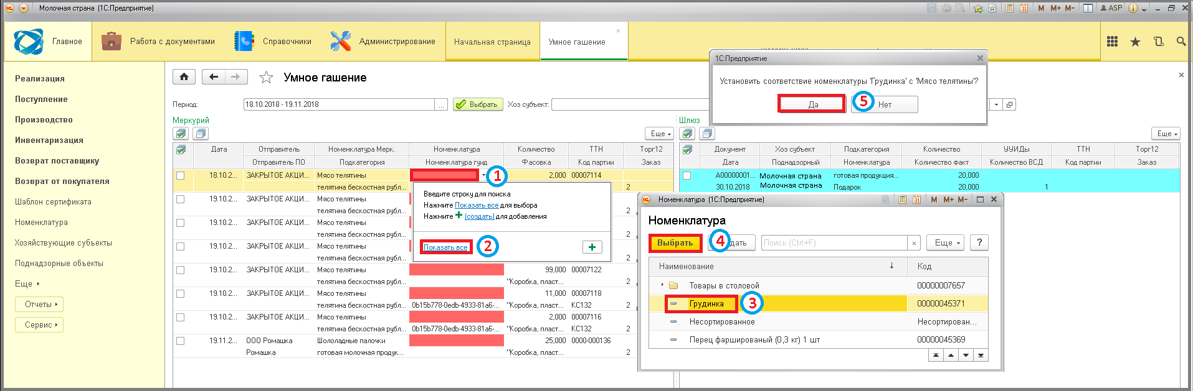Tick the checkbox of row with ТТН 00007122
The image size is (1193, 391).
tap(181, 270)
